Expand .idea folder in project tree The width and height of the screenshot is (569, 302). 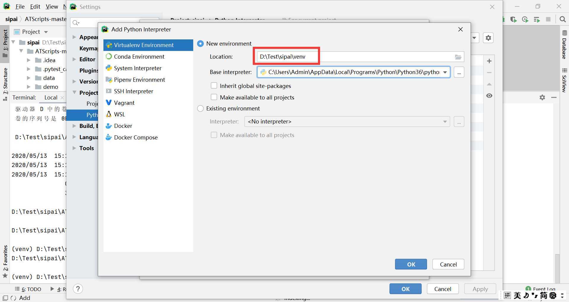coord(29,60)
